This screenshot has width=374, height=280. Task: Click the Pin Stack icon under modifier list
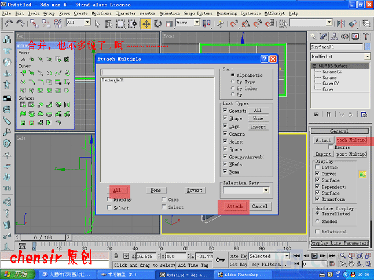(316, 114)
